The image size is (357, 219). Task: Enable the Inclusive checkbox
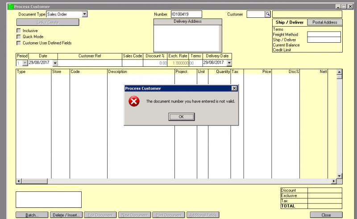point(19,31)
